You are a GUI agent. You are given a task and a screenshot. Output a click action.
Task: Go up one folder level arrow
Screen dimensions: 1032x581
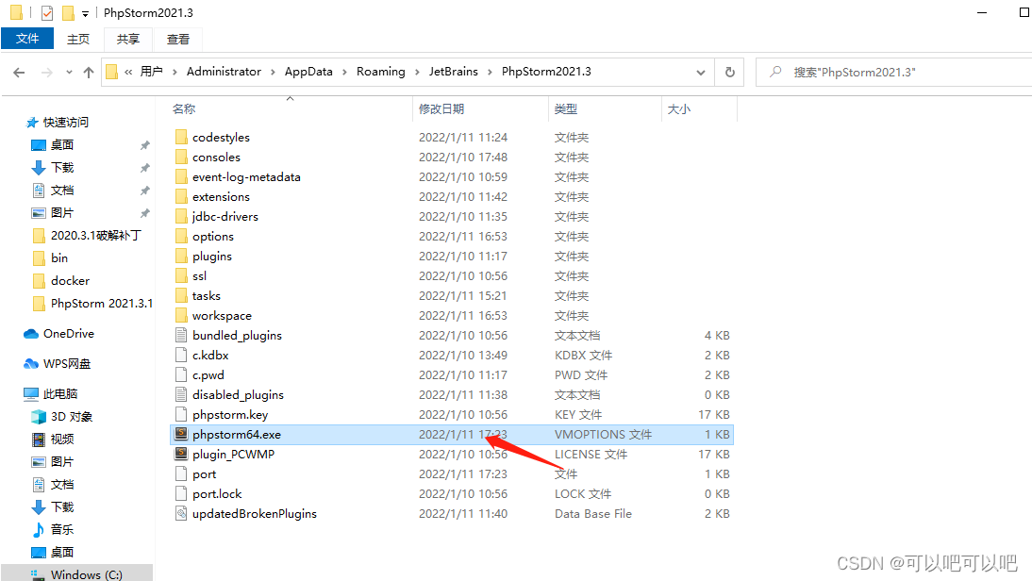pos(88,73)
